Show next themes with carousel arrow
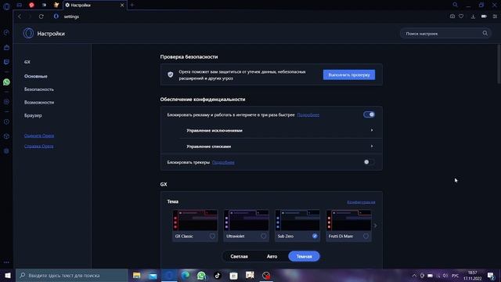501x282 pixels. (376, 226)
